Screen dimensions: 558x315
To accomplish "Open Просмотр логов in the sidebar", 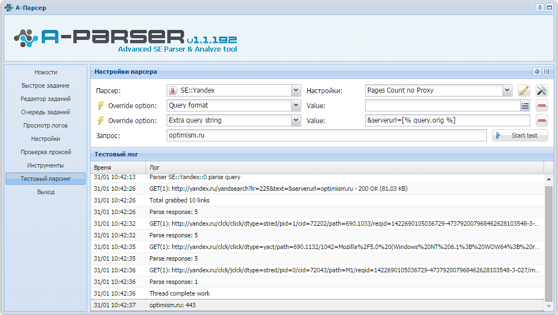I will [46, 125].
